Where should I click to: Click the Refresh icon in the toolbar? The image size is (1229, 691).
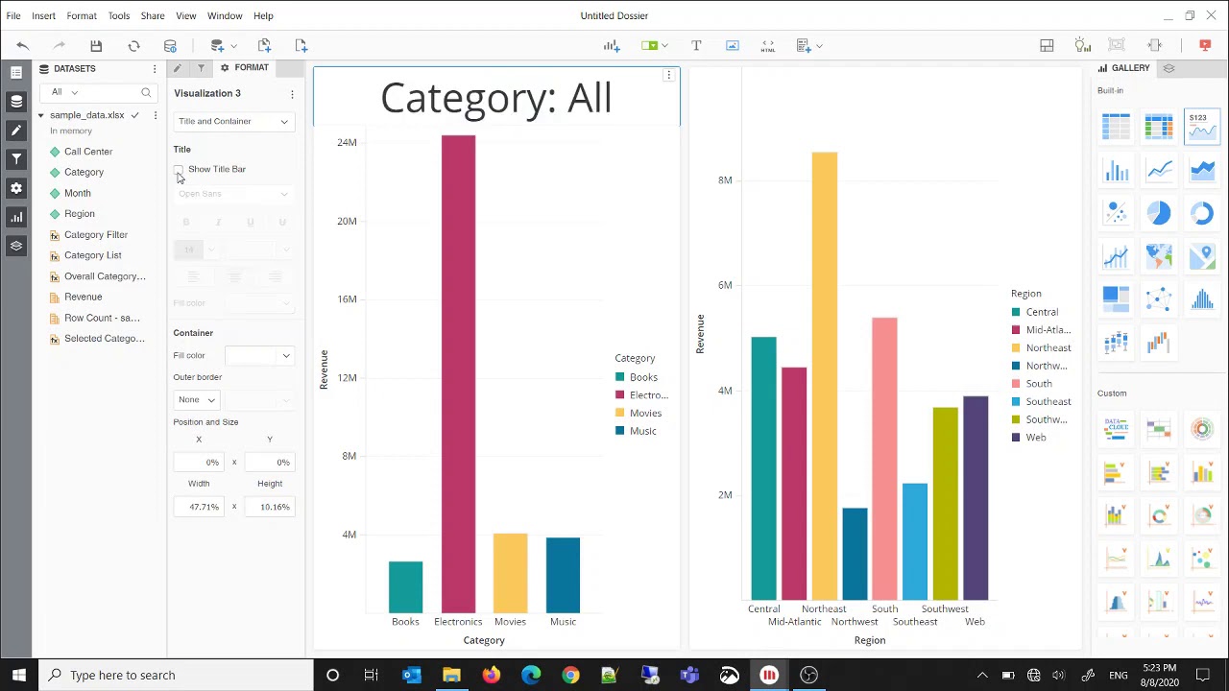tap(133, 45)
